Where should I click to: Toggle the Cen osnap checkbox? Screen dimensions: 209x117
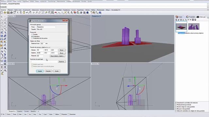(23, 114)
